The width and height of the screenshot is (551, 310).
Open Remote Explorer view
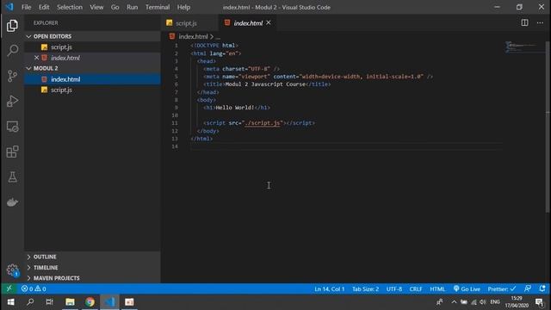12,127
